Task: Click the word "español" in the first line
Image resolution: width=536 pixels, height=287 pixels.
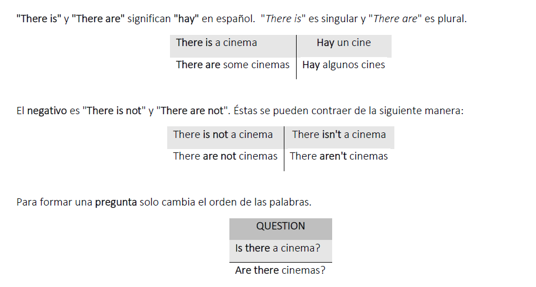Action: pyautogui.click(x=232, y=19)
